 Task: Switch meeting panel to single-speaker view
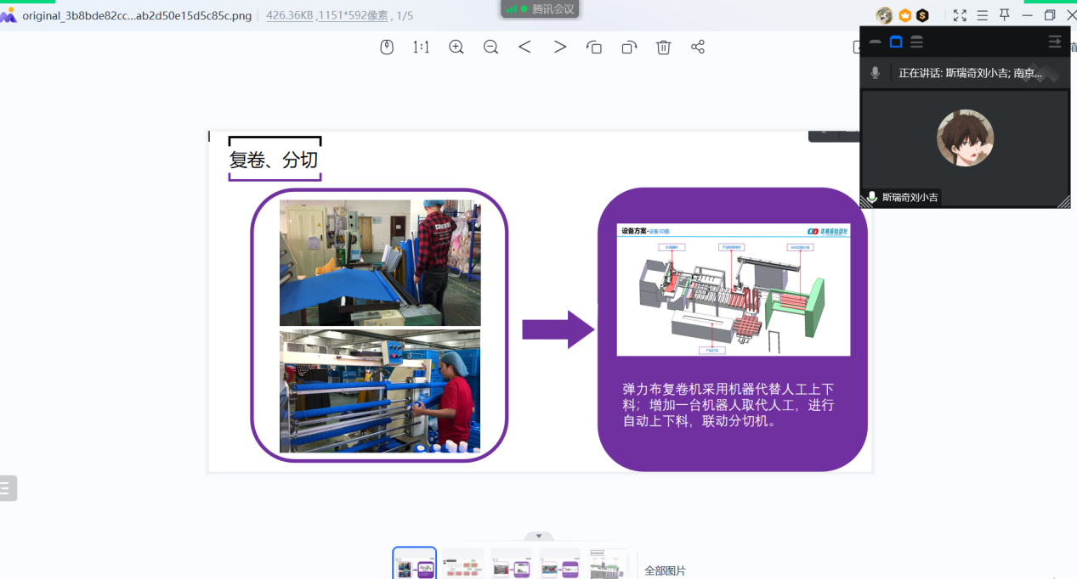[896, 42]
